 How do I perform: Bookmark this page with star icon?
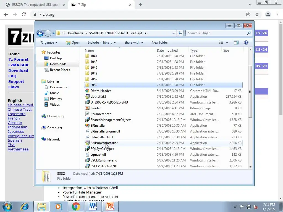[x=257, y=14]
